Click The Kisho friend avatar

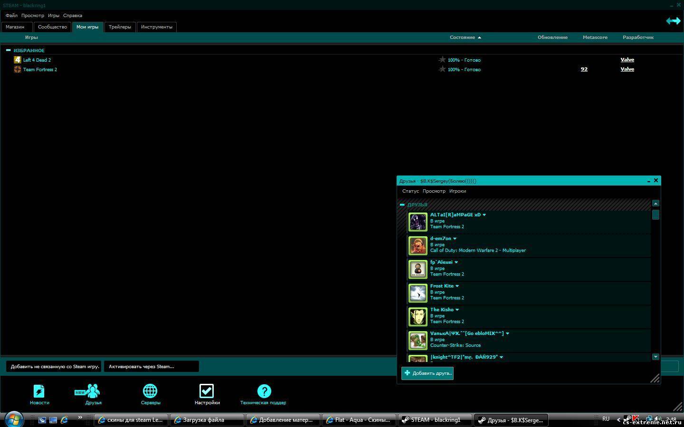click(418, 317)
